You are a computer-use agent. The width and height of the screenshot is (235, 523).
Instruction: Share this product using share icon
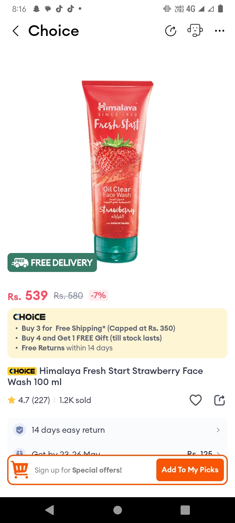219,400
